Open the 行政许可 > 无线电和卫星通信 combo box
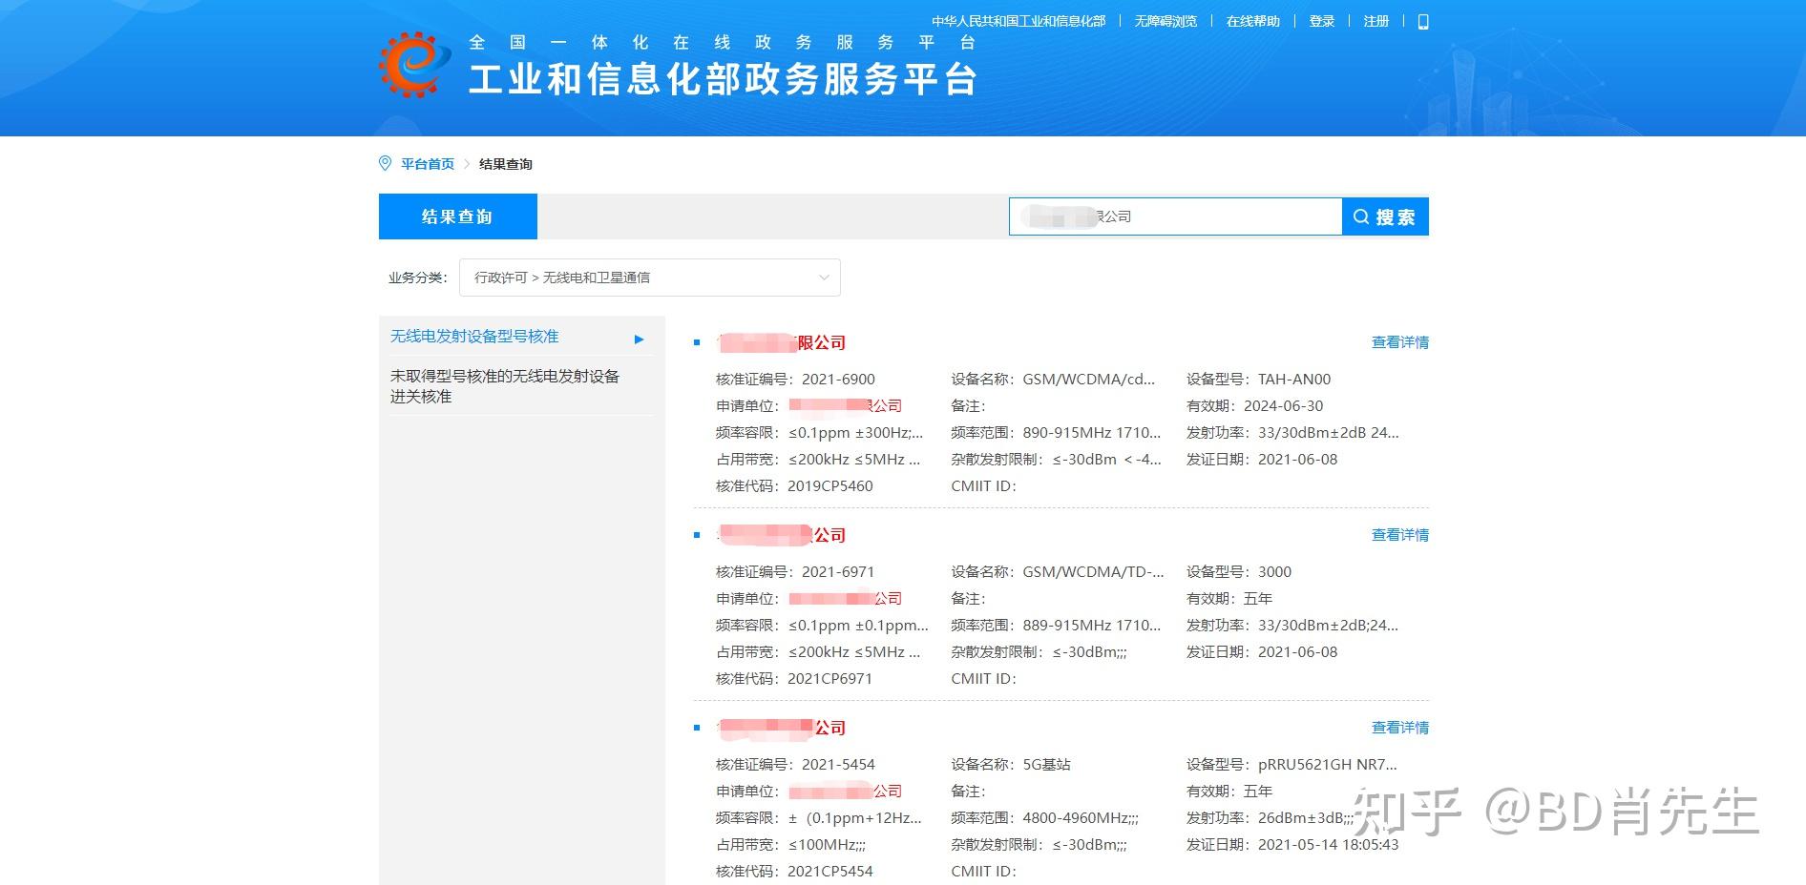Viewport: 1806px width, 885px height. tap(649, 277)
